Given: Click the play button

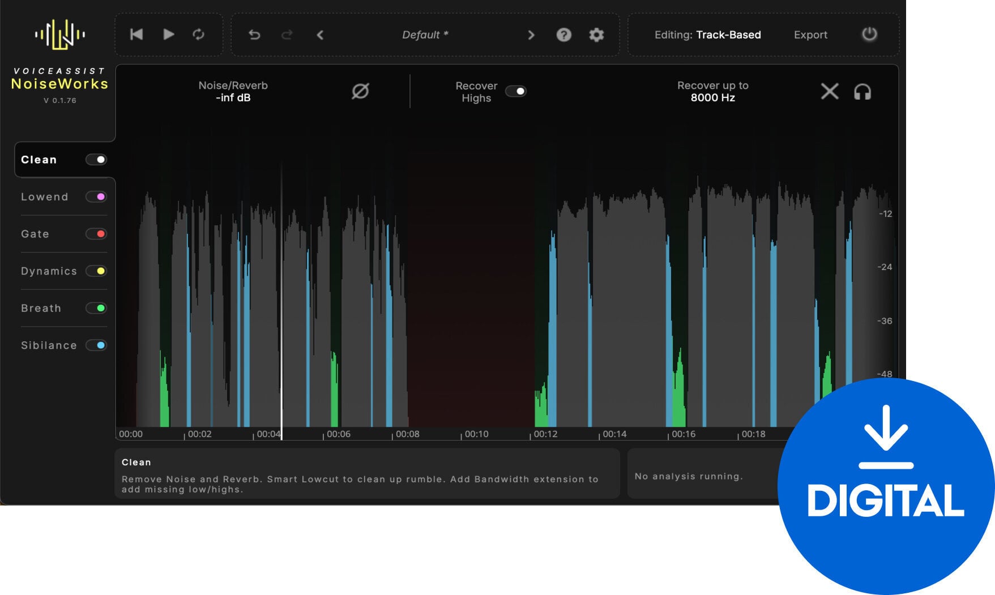Looking at the screenshot, I should pyautogui.click(x=168, y=35).
